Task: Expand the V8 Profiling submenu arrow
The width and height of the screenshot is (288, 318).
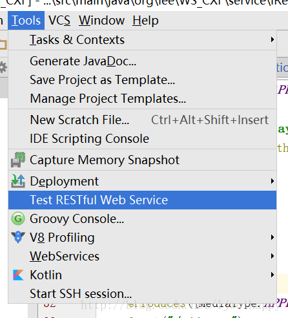Action: point(273,237)
